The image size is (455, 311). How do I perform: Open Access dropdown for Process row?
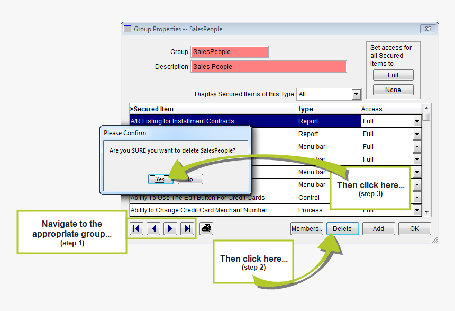pos(417,210)
